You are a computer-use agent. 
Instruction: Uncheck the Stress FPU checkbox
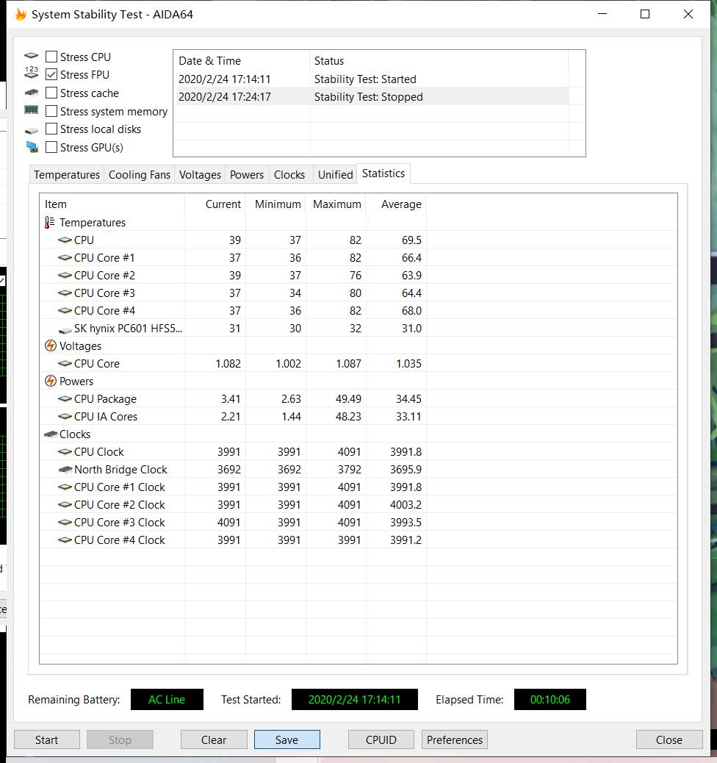click(51, 74)
